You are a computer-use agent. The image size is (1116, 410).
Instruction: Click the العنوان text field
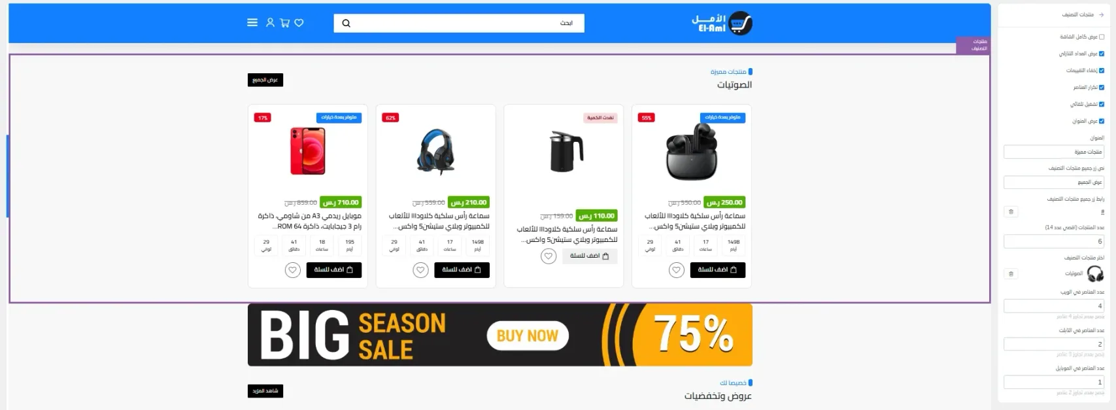[1054, 152]
